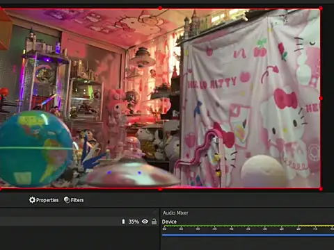Screen dimensions: 334x250
Task: Click the 35% battery level text
Action: [x=134, y=222]
